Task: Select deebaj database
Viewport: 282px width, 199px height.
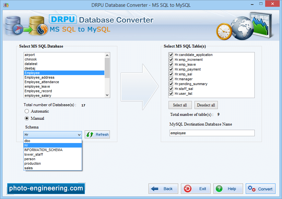Action: pos(64,68)
